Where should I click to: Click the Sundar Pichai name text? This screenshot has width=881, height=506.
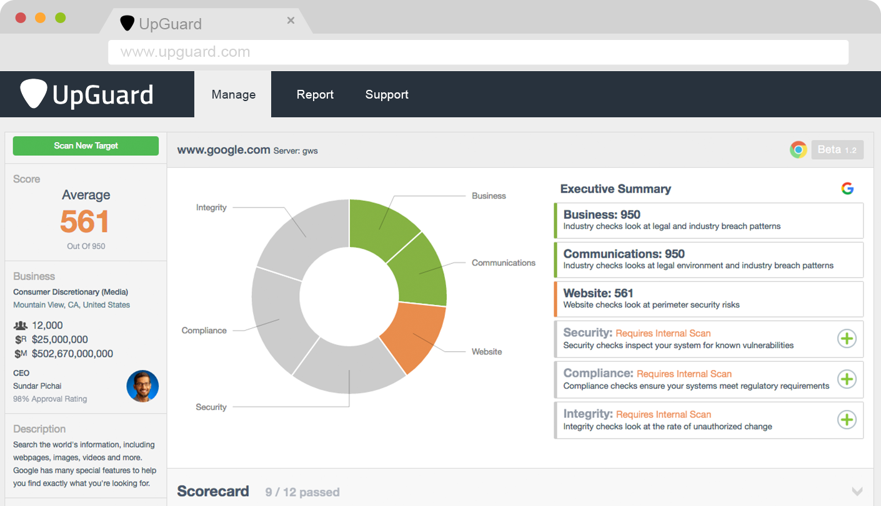tap(37, 386)
